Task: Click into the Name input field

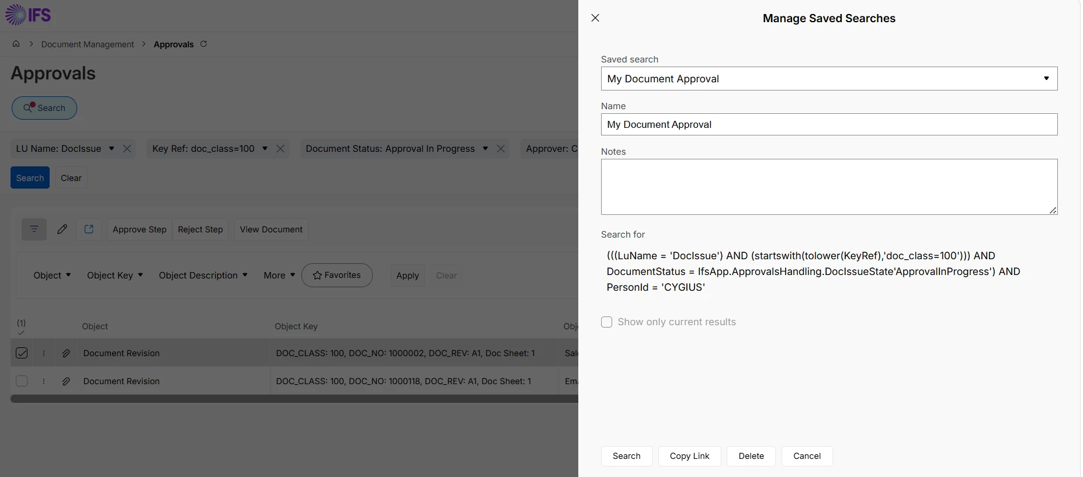Action: (829, 124)
